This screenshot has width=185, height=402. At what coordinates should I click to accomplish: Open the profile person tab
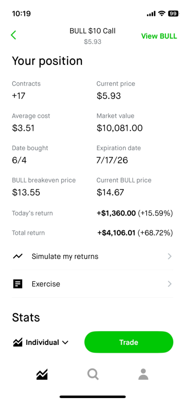[143, 374]
